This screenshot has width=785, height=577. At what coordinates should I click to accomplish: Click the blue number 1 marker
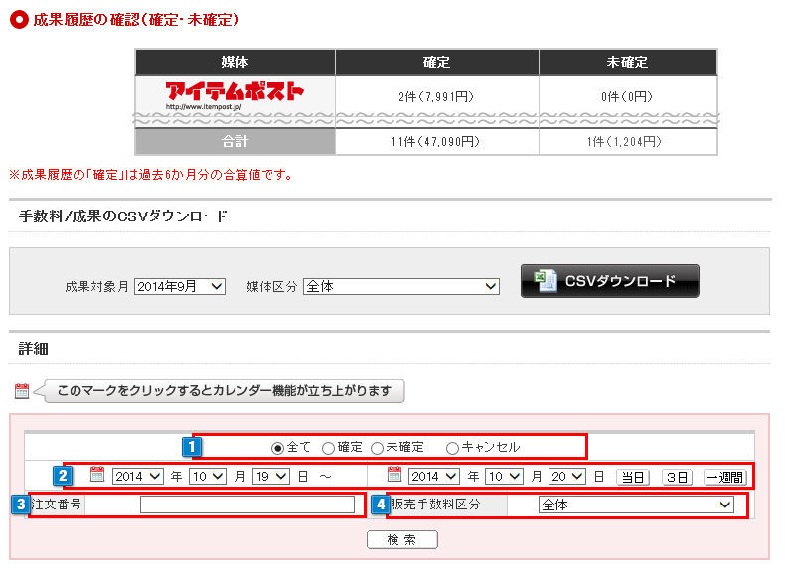tap(192, 447)
